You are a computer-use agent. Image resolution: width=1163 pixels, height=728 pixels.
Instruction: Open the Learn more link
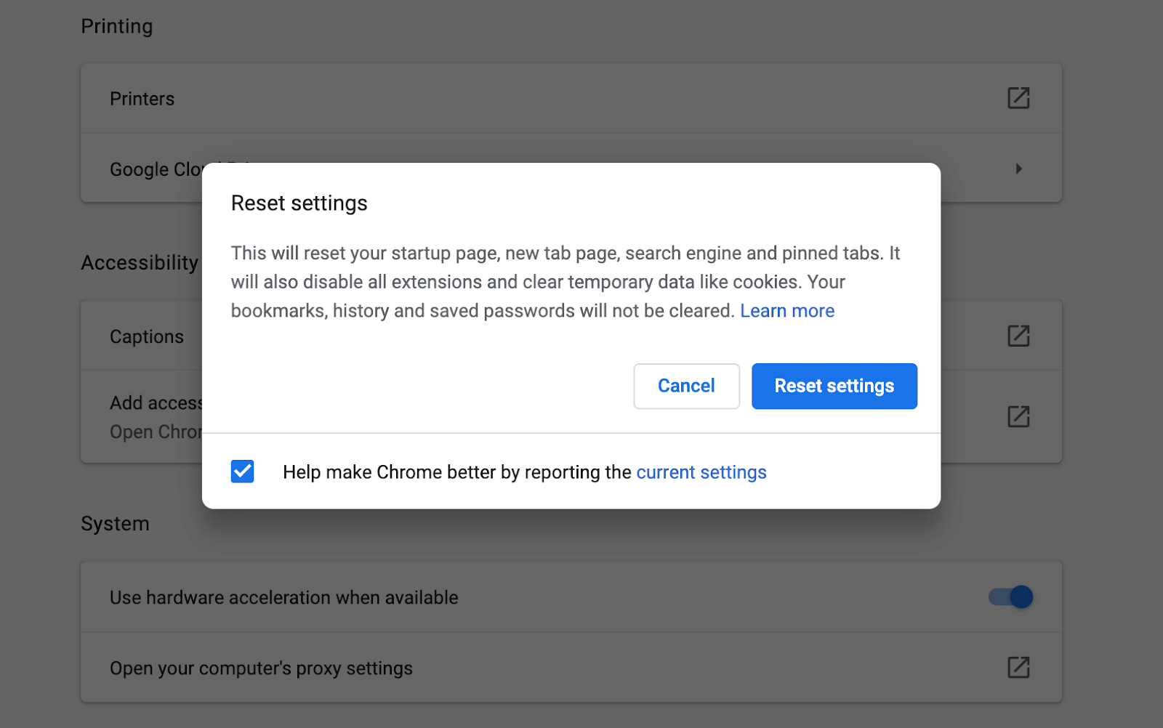coord(787,311)
